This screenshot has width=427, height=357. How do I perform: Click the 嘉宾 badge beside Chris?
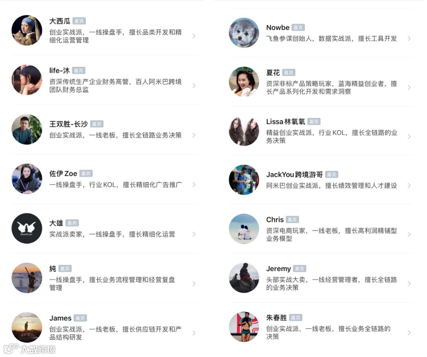click(x=292, y=219)
